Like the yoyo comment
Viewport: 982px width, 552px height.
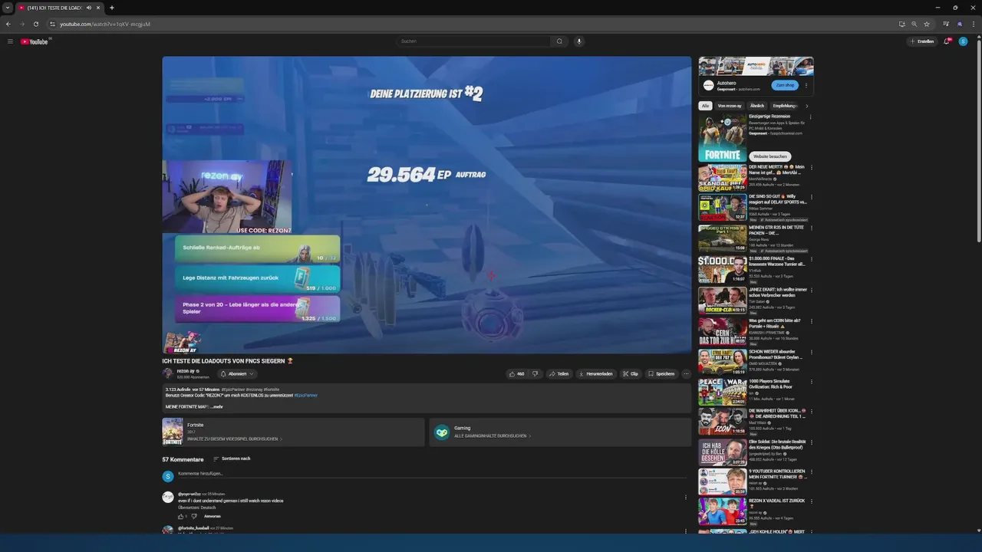181,516
